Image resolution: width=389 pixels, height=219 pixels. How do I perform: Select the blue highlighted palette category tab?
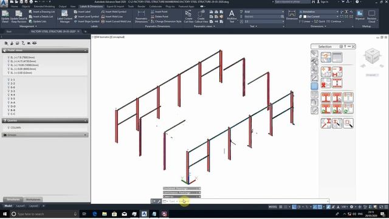point(314,86)
